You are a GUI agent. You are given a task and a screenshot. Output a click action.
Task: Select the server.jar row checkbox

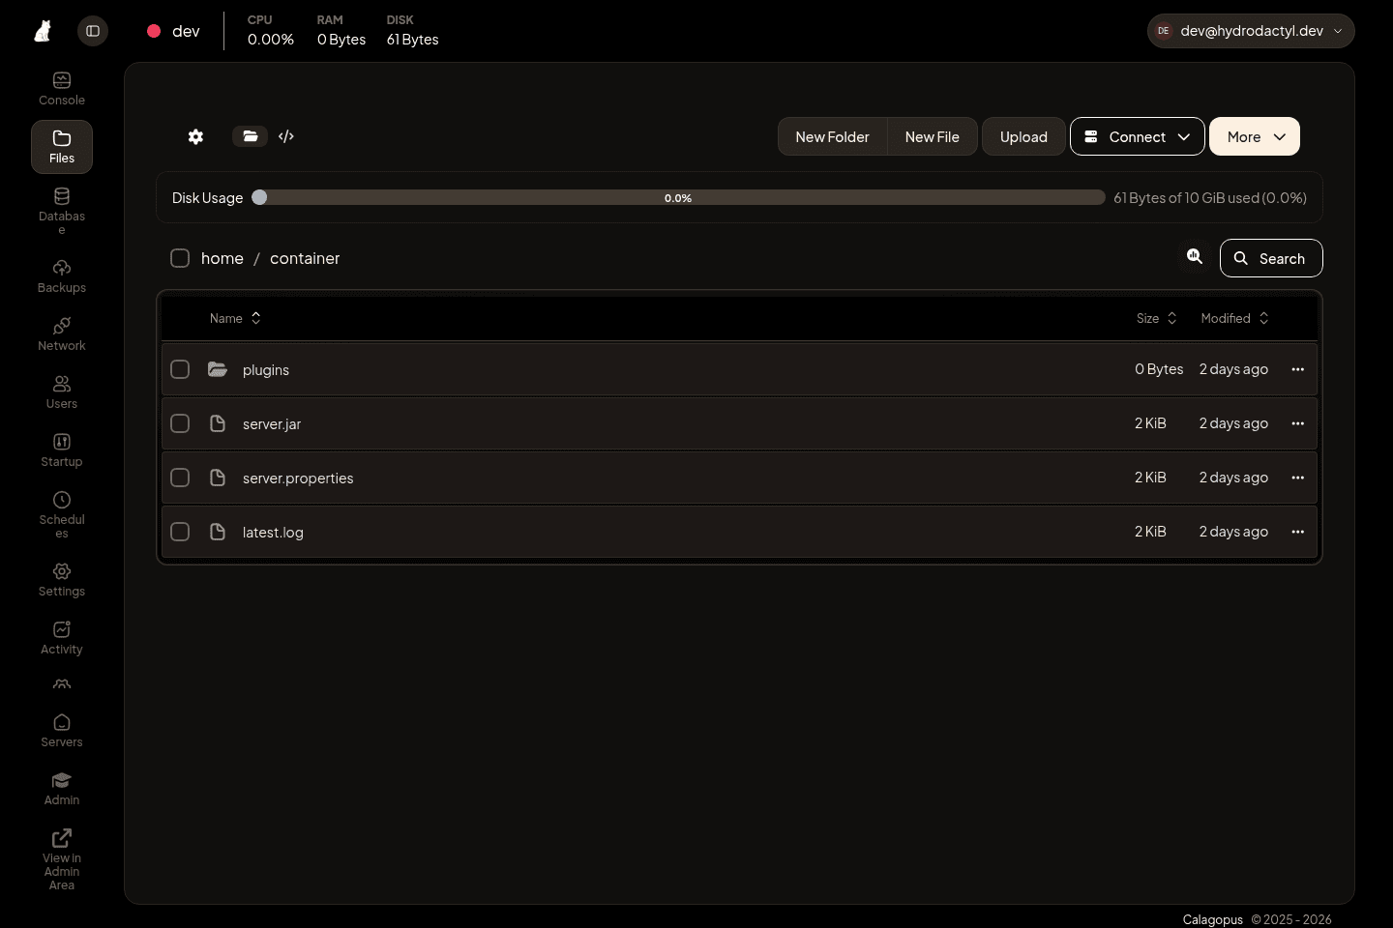[180, 423]
